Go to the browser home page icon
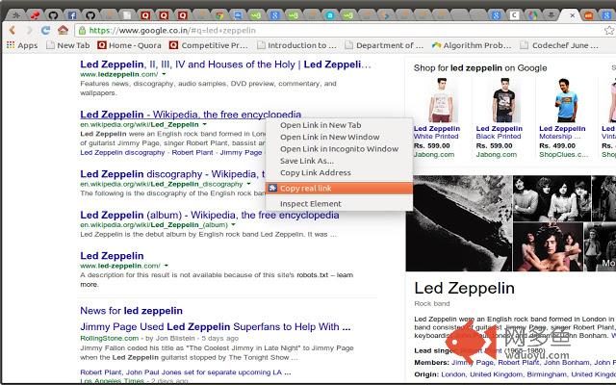The width and height of the screenshot is (616, 385). click(63, 30)
